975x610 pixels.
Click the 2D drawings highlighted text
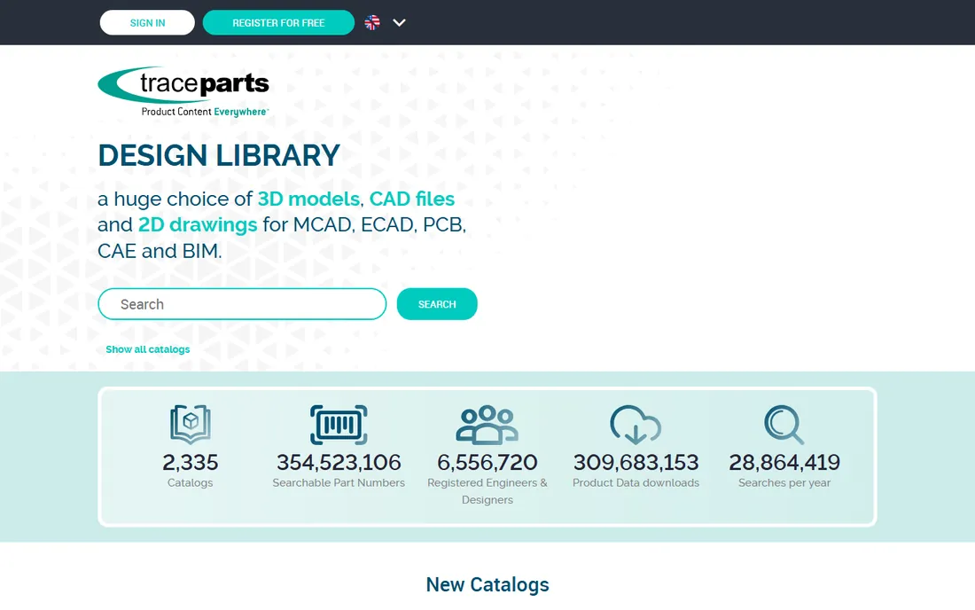pyautogui.click(x=198, y=225)
